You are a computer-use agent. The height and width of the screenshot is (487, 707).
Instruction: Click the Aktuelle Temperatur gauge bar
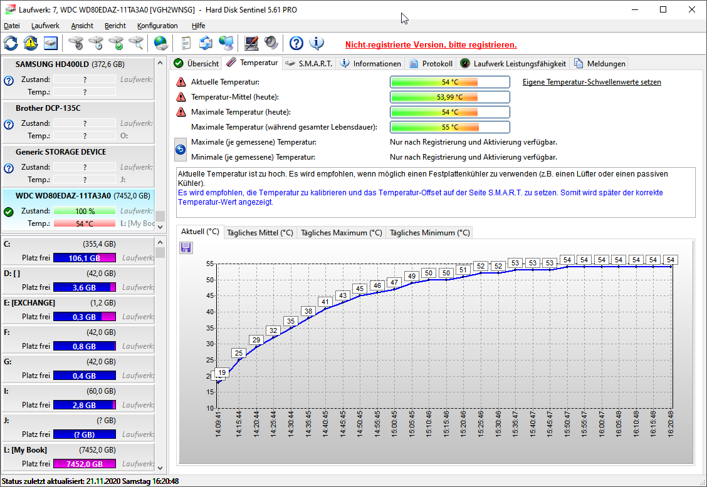pos(449,81)
